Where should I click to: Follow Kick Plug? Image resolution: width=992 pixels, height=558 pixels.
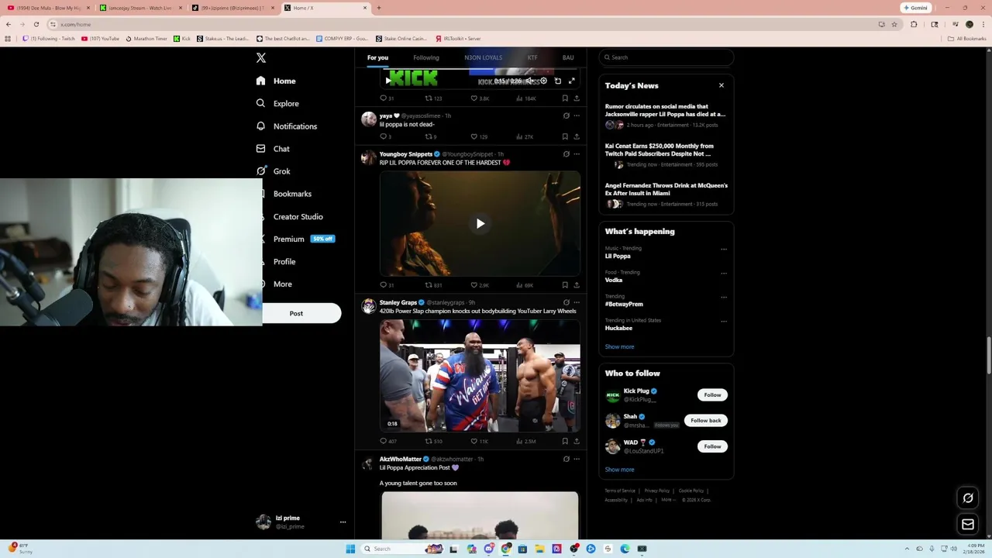tap(712, 395)
